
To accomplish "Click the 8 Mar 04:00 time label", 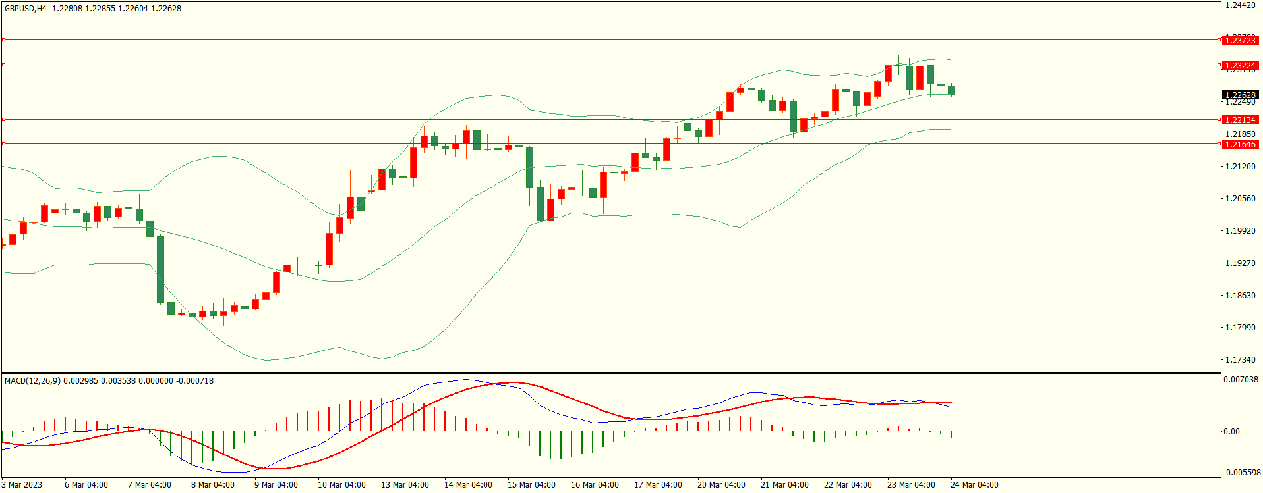I will click(213, 485).
